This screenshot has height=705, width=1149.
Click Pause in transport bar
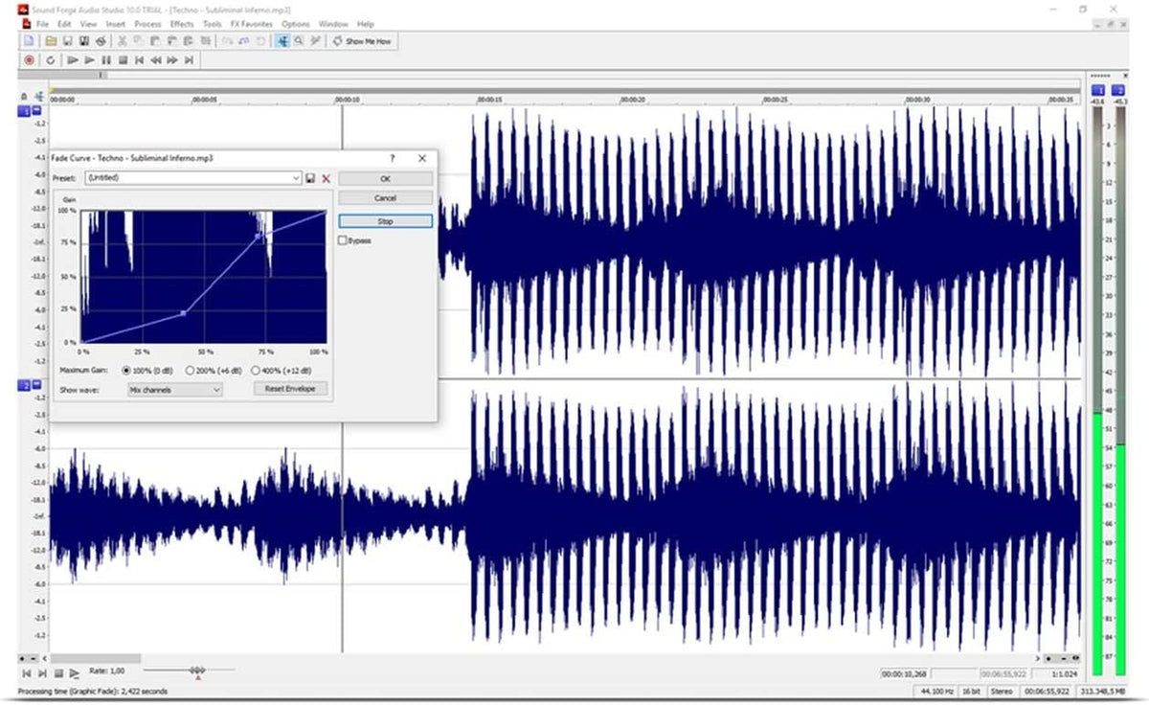[x=106, y=60]
